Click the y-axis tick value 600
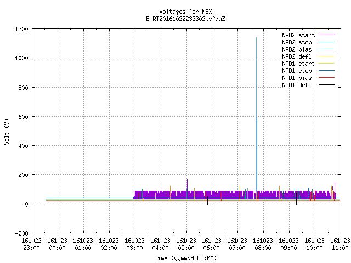 pos(23,117)
